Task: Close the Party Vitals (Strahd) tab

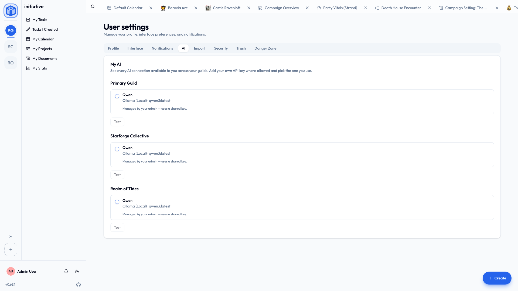Action: point(366,8)
